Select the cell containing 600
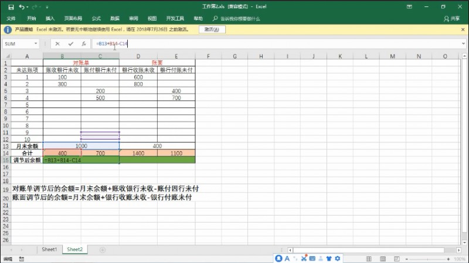 [x=138, y=77]
